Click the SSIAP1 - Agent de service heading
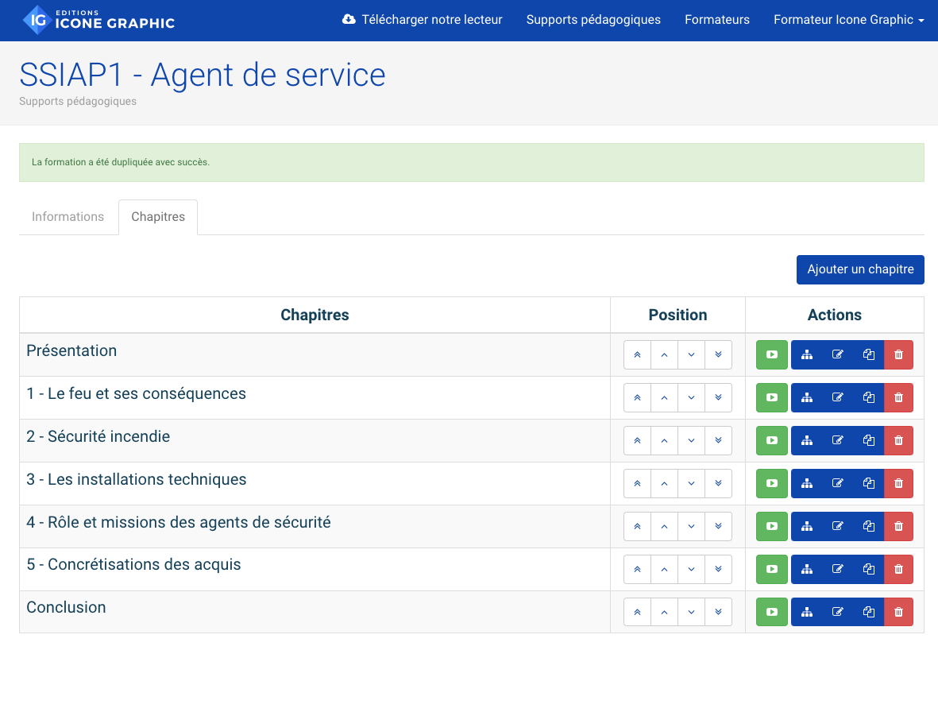938x712 pixels. tap(203, 75)
